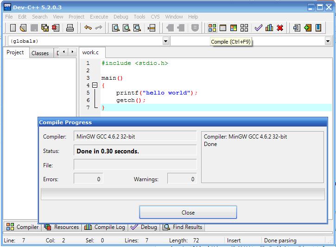Click the Open file toolbar icon

coord(23,28)
